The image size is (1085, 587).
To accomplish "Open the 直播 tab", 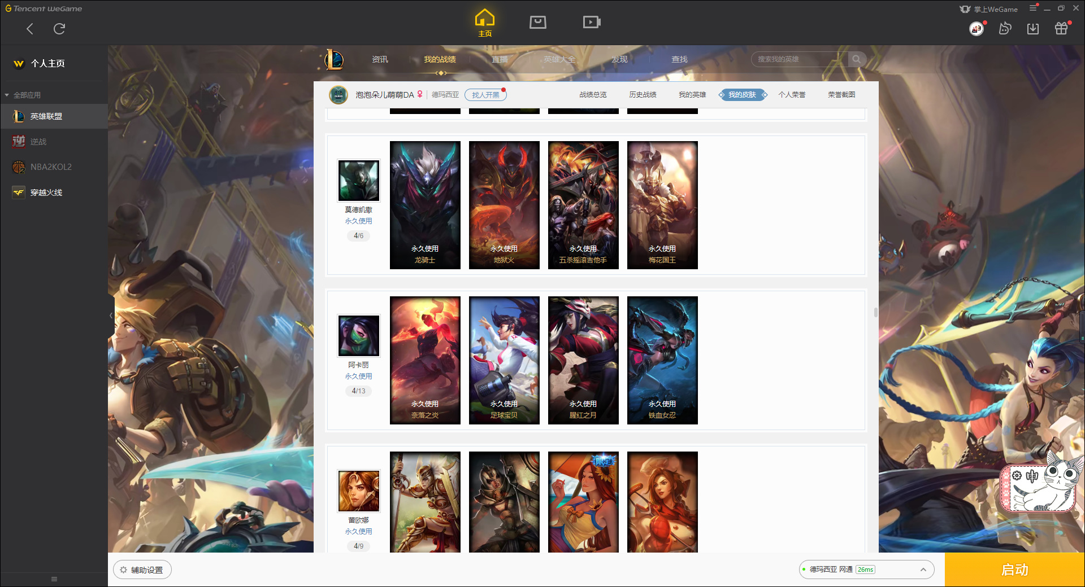I will pos(500,59).
